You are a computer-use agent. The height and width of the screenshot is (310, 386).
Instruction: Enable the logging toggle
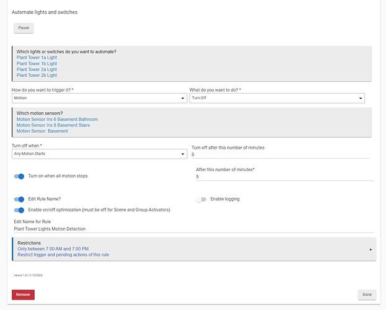click(x=201, y=199)
